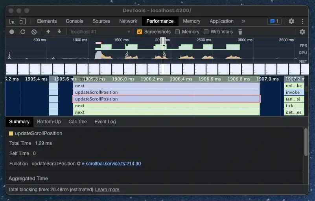Viewport: 315px width, 201px height.
Task: Click the load profile upload icon
Action: click(x=48, y=32)
